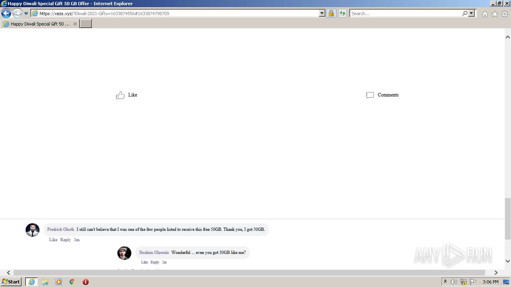Open the Windows Start menu
Viewport: 511px width, 287px height.
11,282
